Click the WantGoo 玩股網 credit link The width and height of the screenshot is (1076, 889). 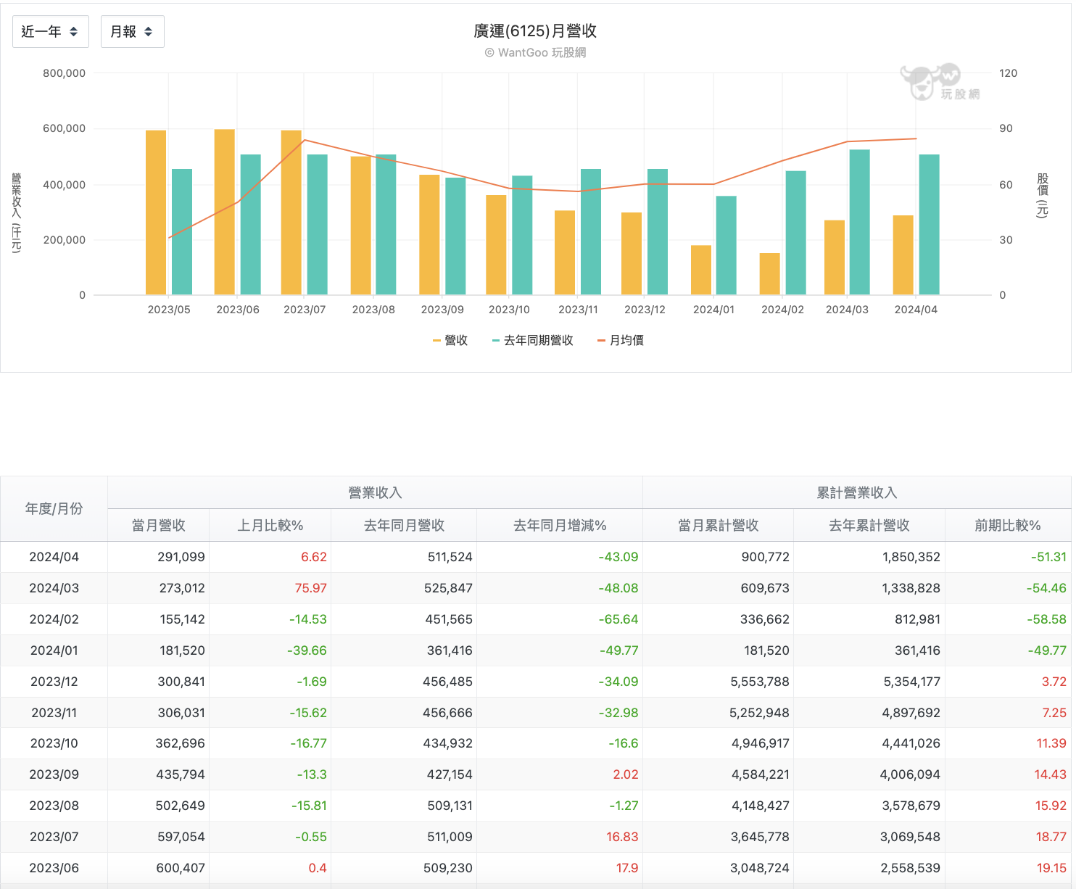point(535,53)
